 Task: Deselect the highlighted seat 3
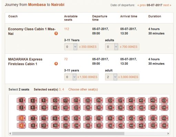pos(21,118)
